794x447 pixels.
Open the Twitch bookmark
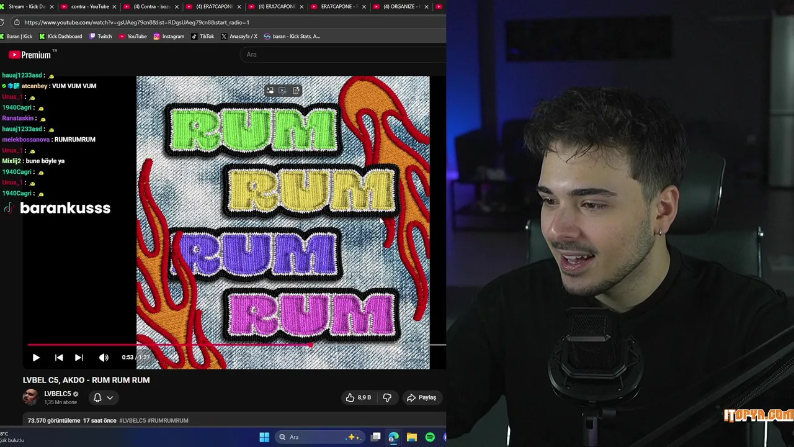pos(100,37)
